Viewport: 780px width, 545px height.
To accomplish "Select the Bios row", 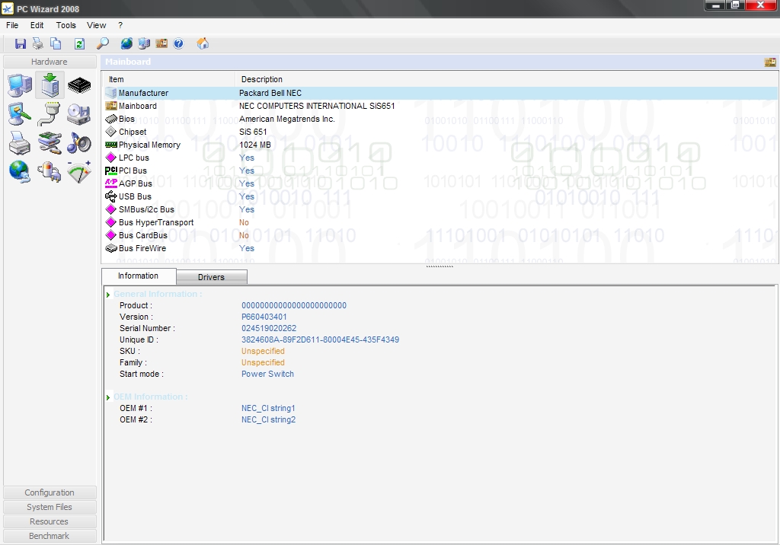I will [441, 119].
